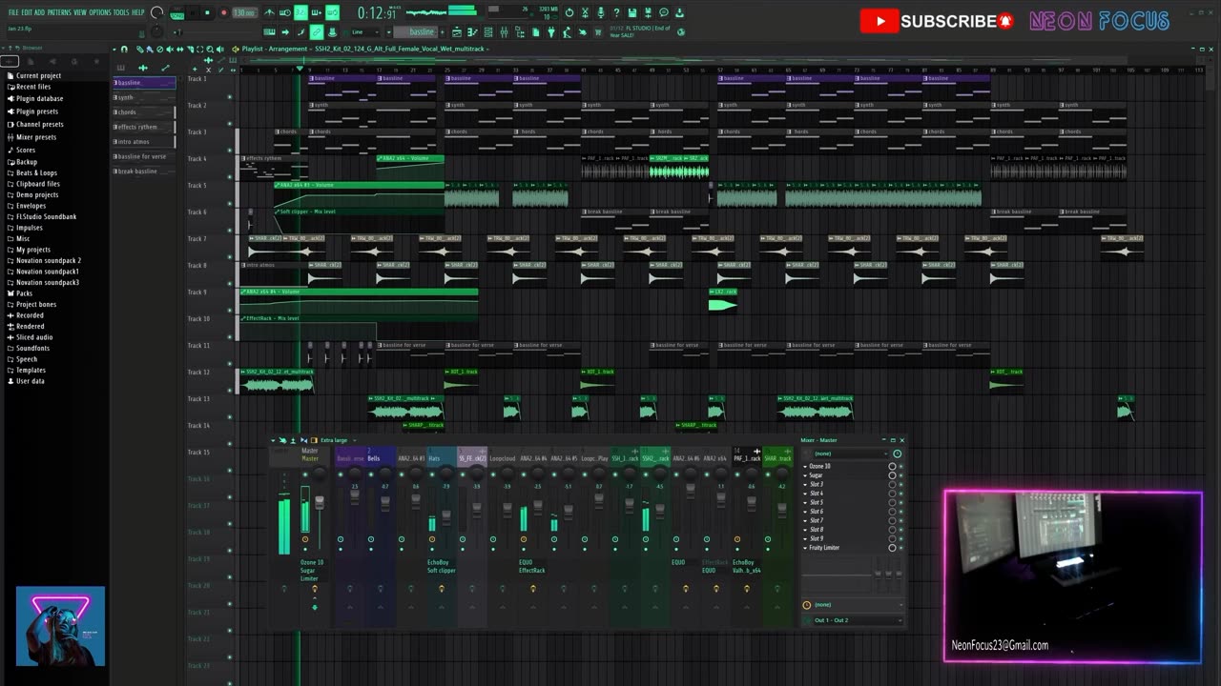Select the playlist Zoom magnifier tool

click(x=210, y=50)
